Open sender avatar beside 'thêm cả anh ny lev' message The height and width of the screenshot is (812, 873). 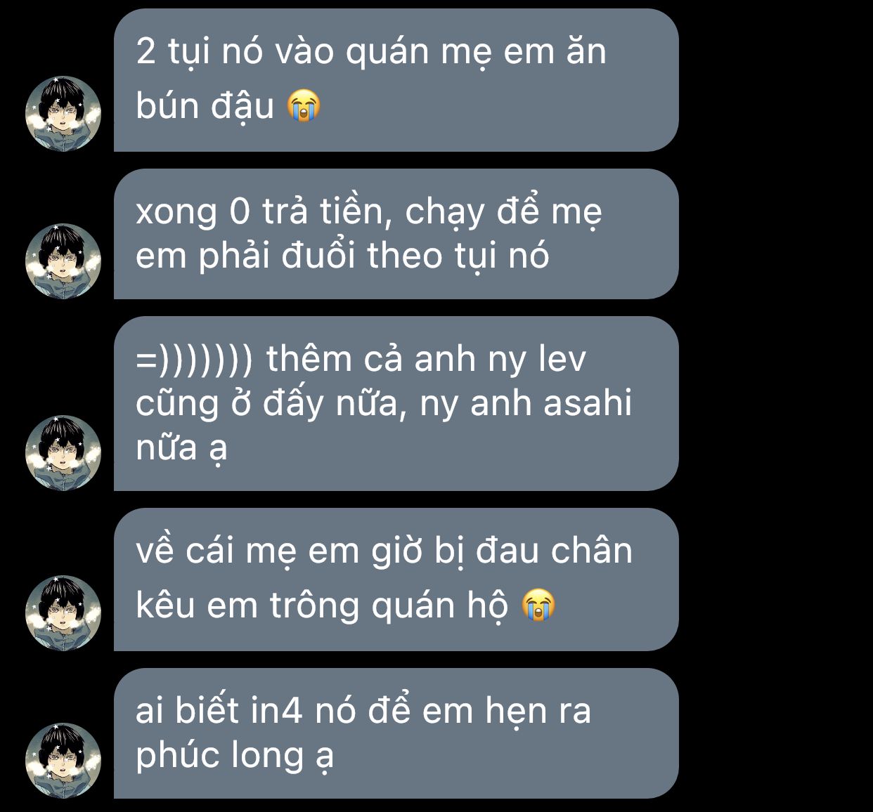click(63, 452)
